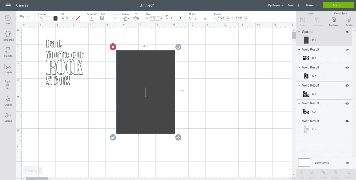Click the no-fill color swatch
The height and width of the screenshot is (180, 356).
(x=78, y=18)
